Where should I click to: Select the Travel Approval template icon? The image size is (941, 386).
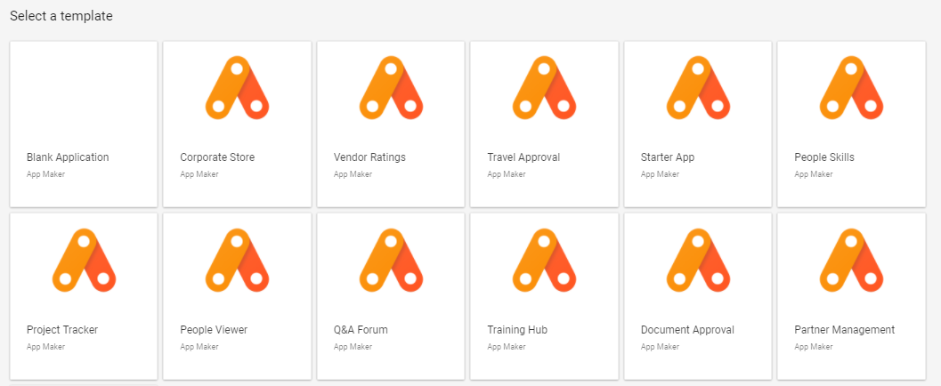(x=544, y=89)
